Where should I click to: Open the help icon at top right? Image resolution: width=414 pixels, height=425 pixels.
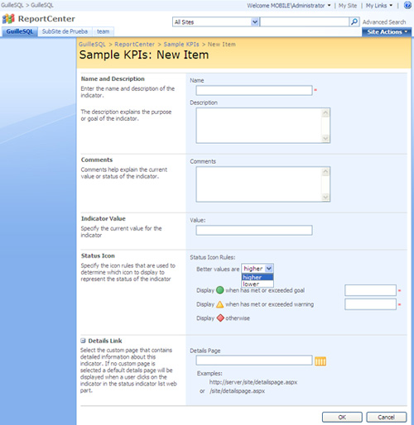coord(407,5)
